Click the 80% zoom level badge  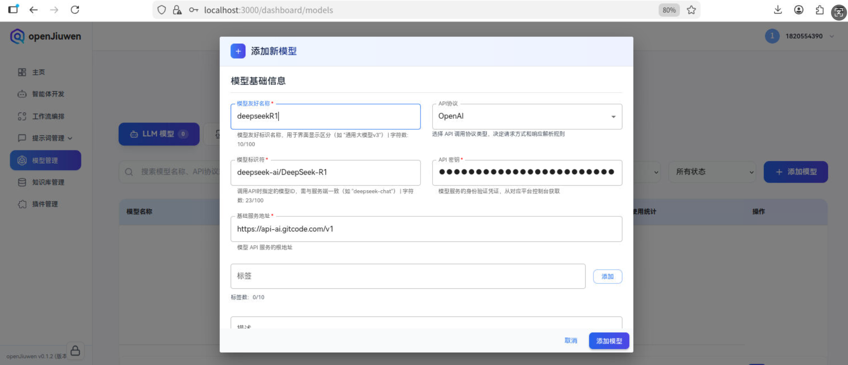(669, 10)
